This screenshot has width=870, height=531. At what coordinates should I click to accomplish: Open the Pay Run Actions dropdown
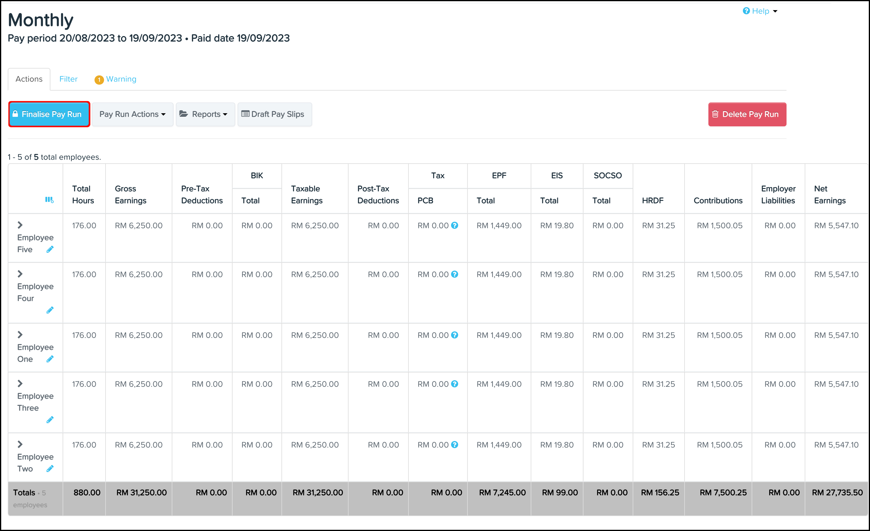click(132, 114)
